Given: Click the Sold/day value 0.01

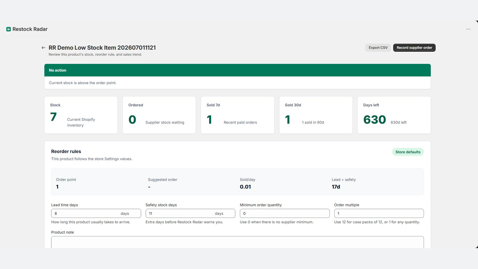Looking at the screenshot, I should (245, 187).
